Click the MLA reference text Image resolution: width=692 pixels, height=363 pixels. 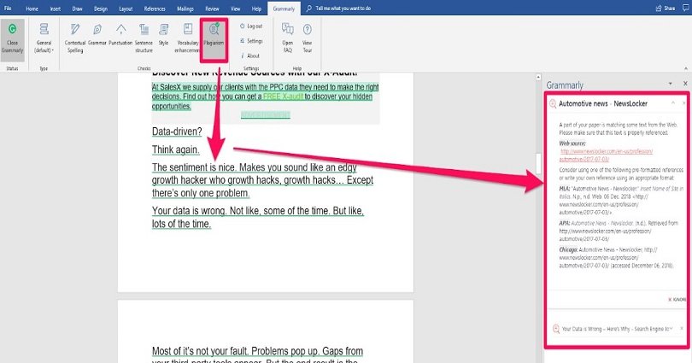point(621,200)
